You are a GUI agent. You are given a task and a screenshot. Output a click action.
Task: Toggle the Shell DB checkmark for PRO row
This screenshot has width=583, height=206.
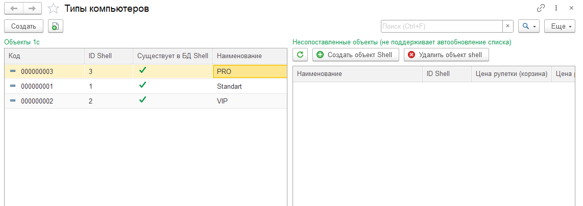pyautogui.click(x=142, y=70)
